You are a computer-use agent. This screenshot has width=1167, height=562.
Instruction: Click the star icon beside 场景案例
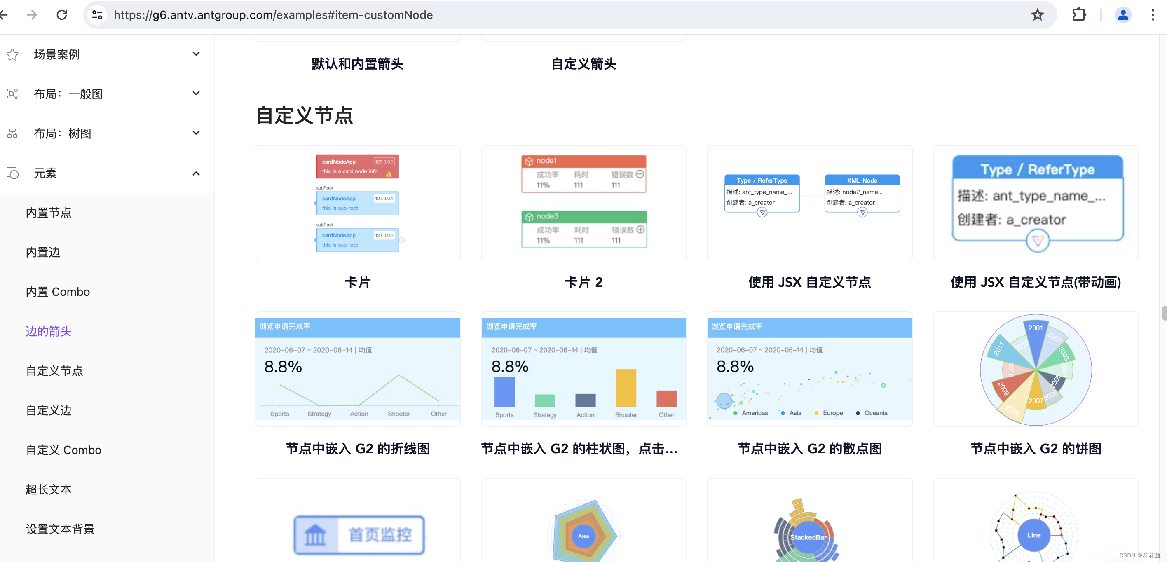pyautogui.click(x=12, y=54)
